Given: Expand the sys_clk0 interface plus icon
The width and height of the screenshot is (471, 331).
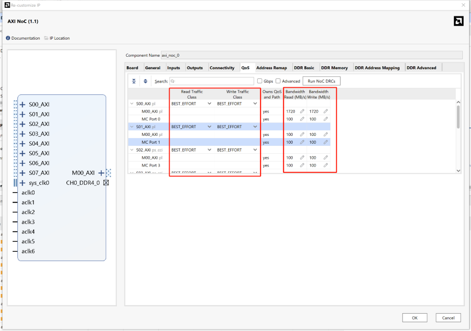Looking at the screenshot, I should click(x=23, y=183).
